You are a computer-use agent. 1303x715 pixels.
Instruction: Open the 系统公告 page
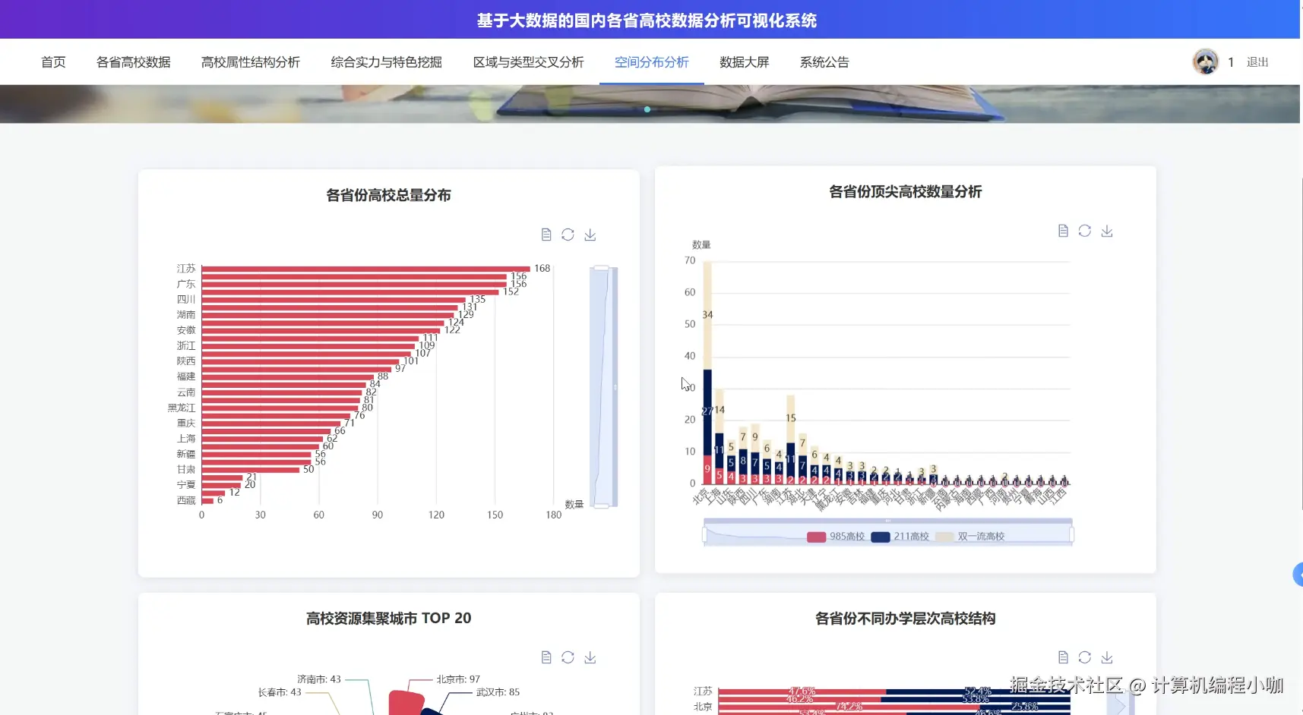click(824, 61)
